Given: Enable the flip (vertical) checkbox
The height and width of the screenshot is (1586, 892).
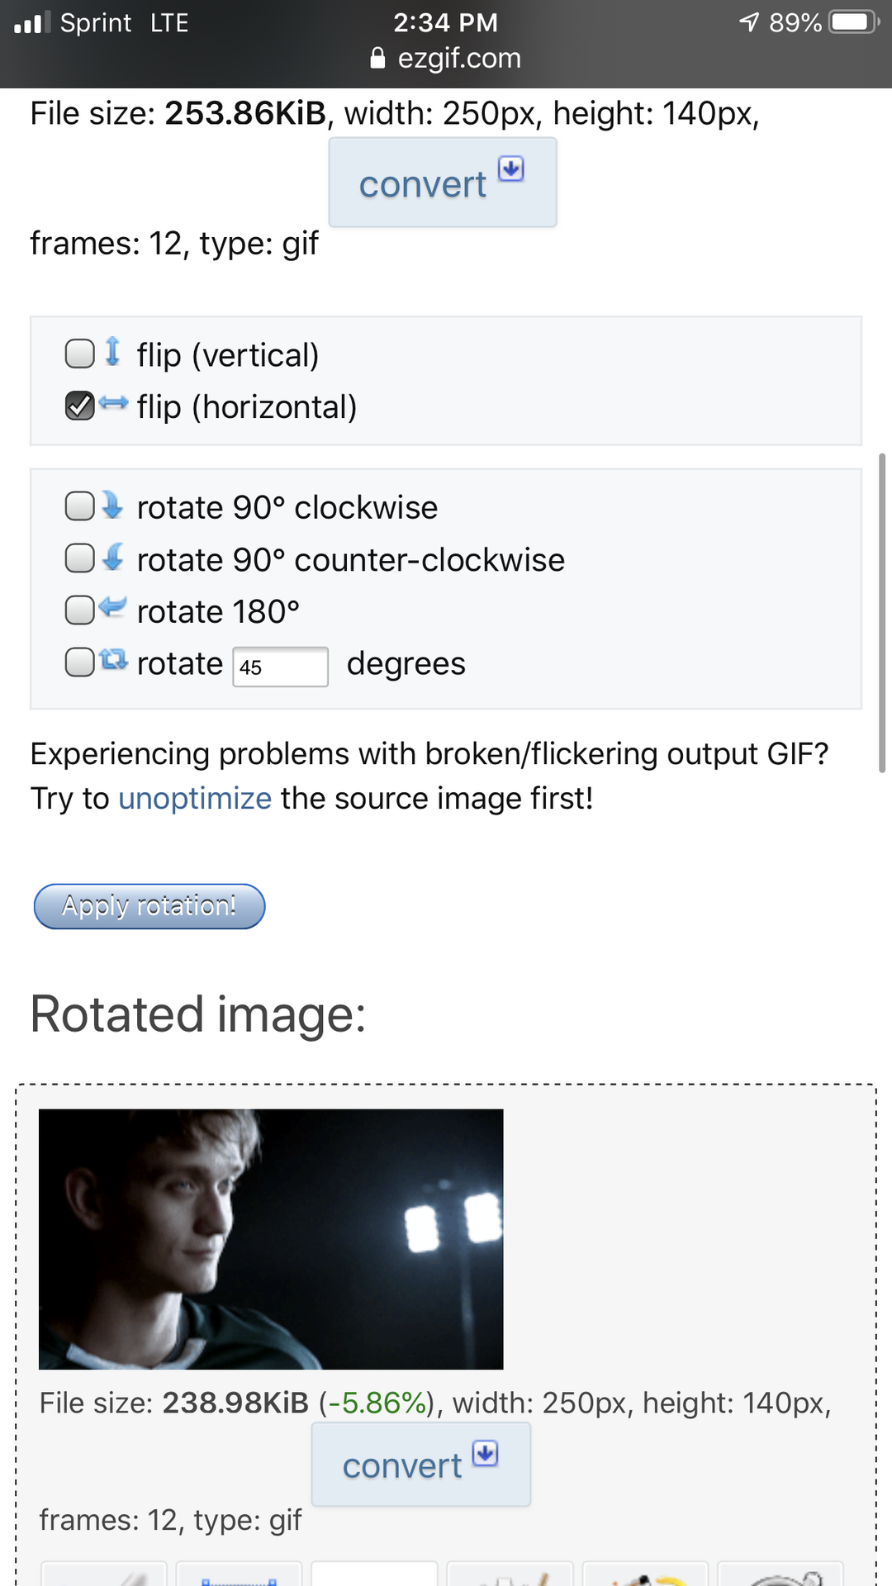Looking at the screenshot, I should 80,354.
